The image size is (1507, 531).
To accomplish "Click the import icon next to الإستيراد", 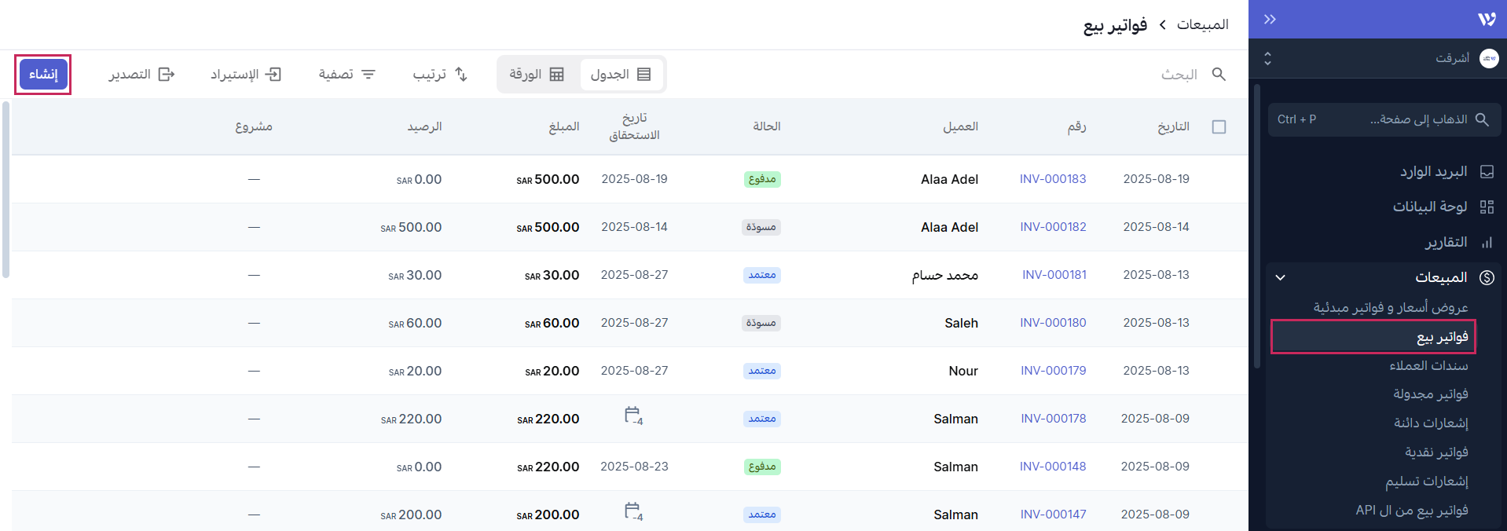I will tap(273, 74).
